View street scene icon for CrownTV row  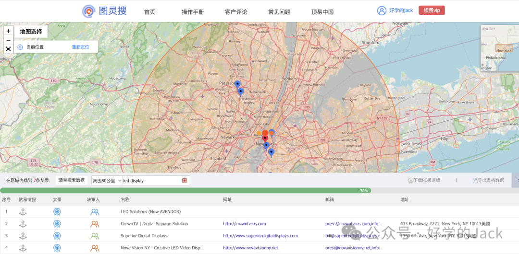[x=57, y=224]
